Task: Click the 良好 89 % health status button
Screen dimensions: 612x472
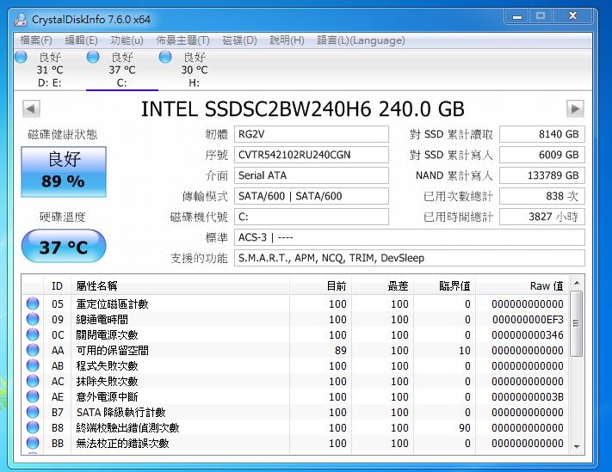Action: (64, 171)
